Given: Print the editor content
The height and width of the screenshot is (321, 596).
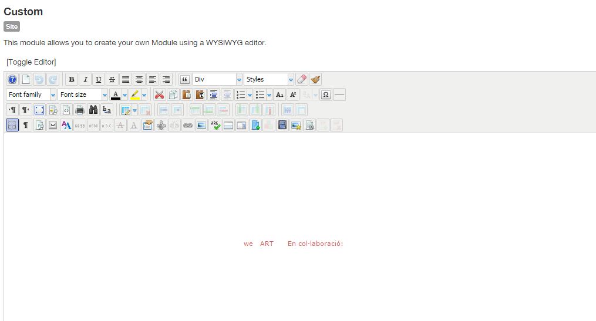Looking at the screenshot, I should coord(80,110).
